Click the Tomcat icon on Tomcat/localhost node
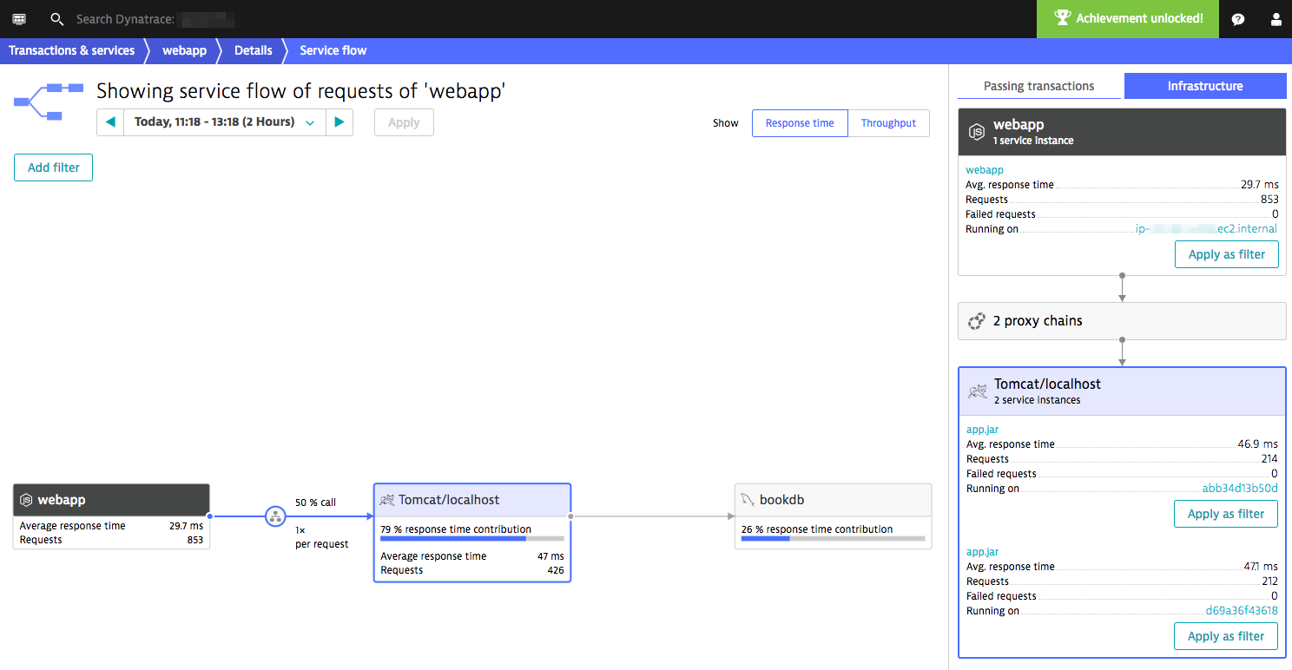This screenshot has width=1292, height=670. [x=387, y=500]
